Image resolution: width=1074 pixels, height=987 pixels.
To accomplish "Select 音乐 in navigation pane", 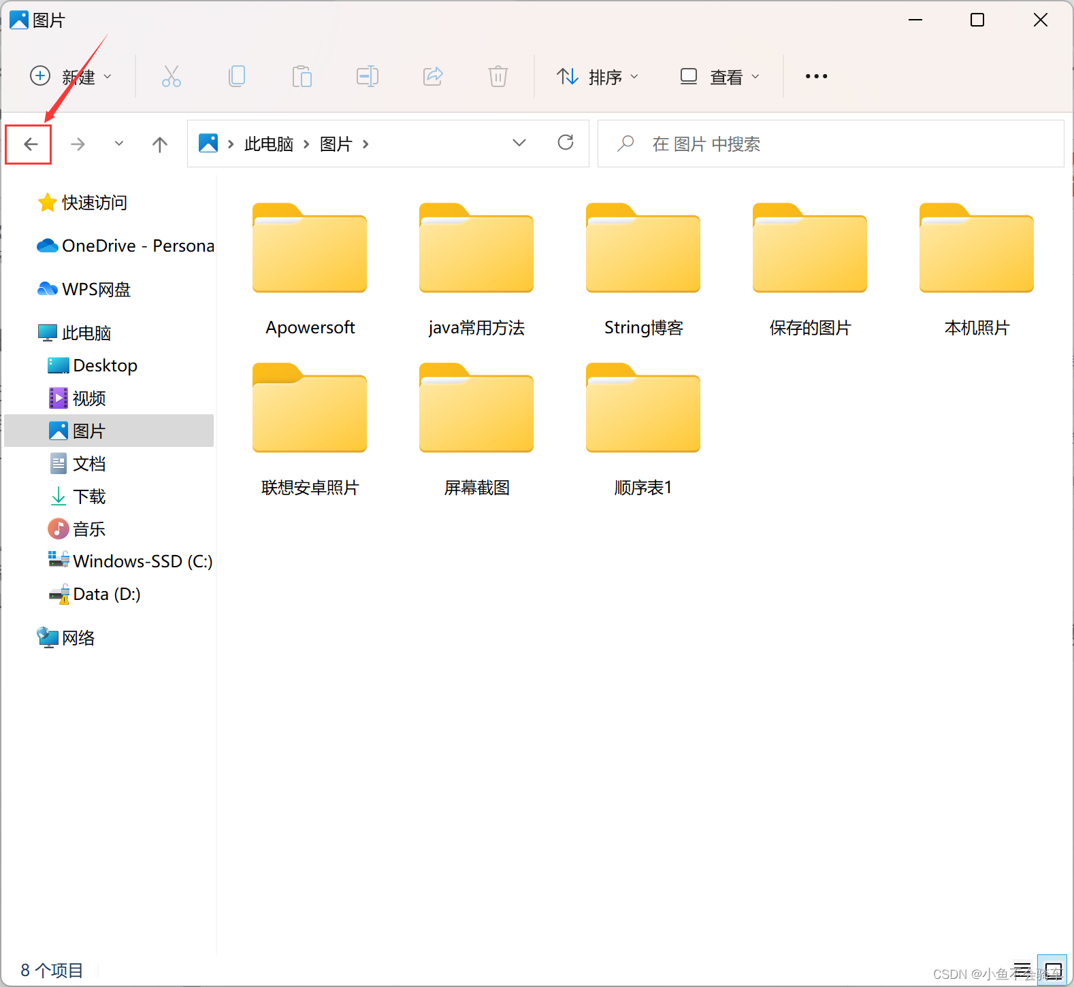I will coord(89,529).
